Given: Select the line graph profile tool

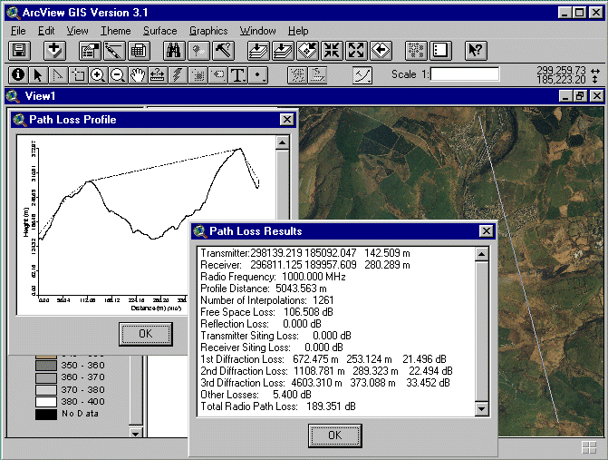Looking at the screenshot, I should tap(362, 75).
